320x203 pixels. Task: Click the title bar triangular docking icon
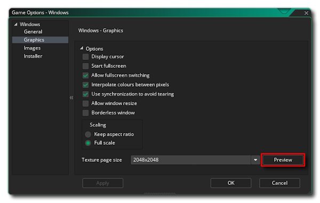pyautogui.click(x=284, y=11)
